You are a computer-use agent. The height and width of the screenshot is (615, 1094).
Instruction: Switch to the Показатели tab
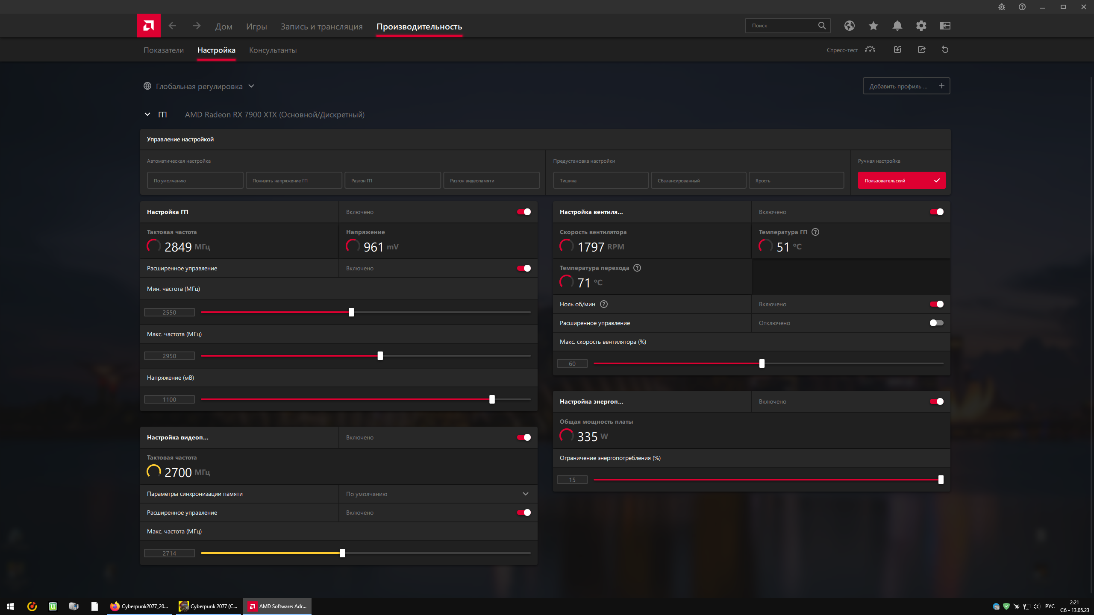tap(164, 50)
